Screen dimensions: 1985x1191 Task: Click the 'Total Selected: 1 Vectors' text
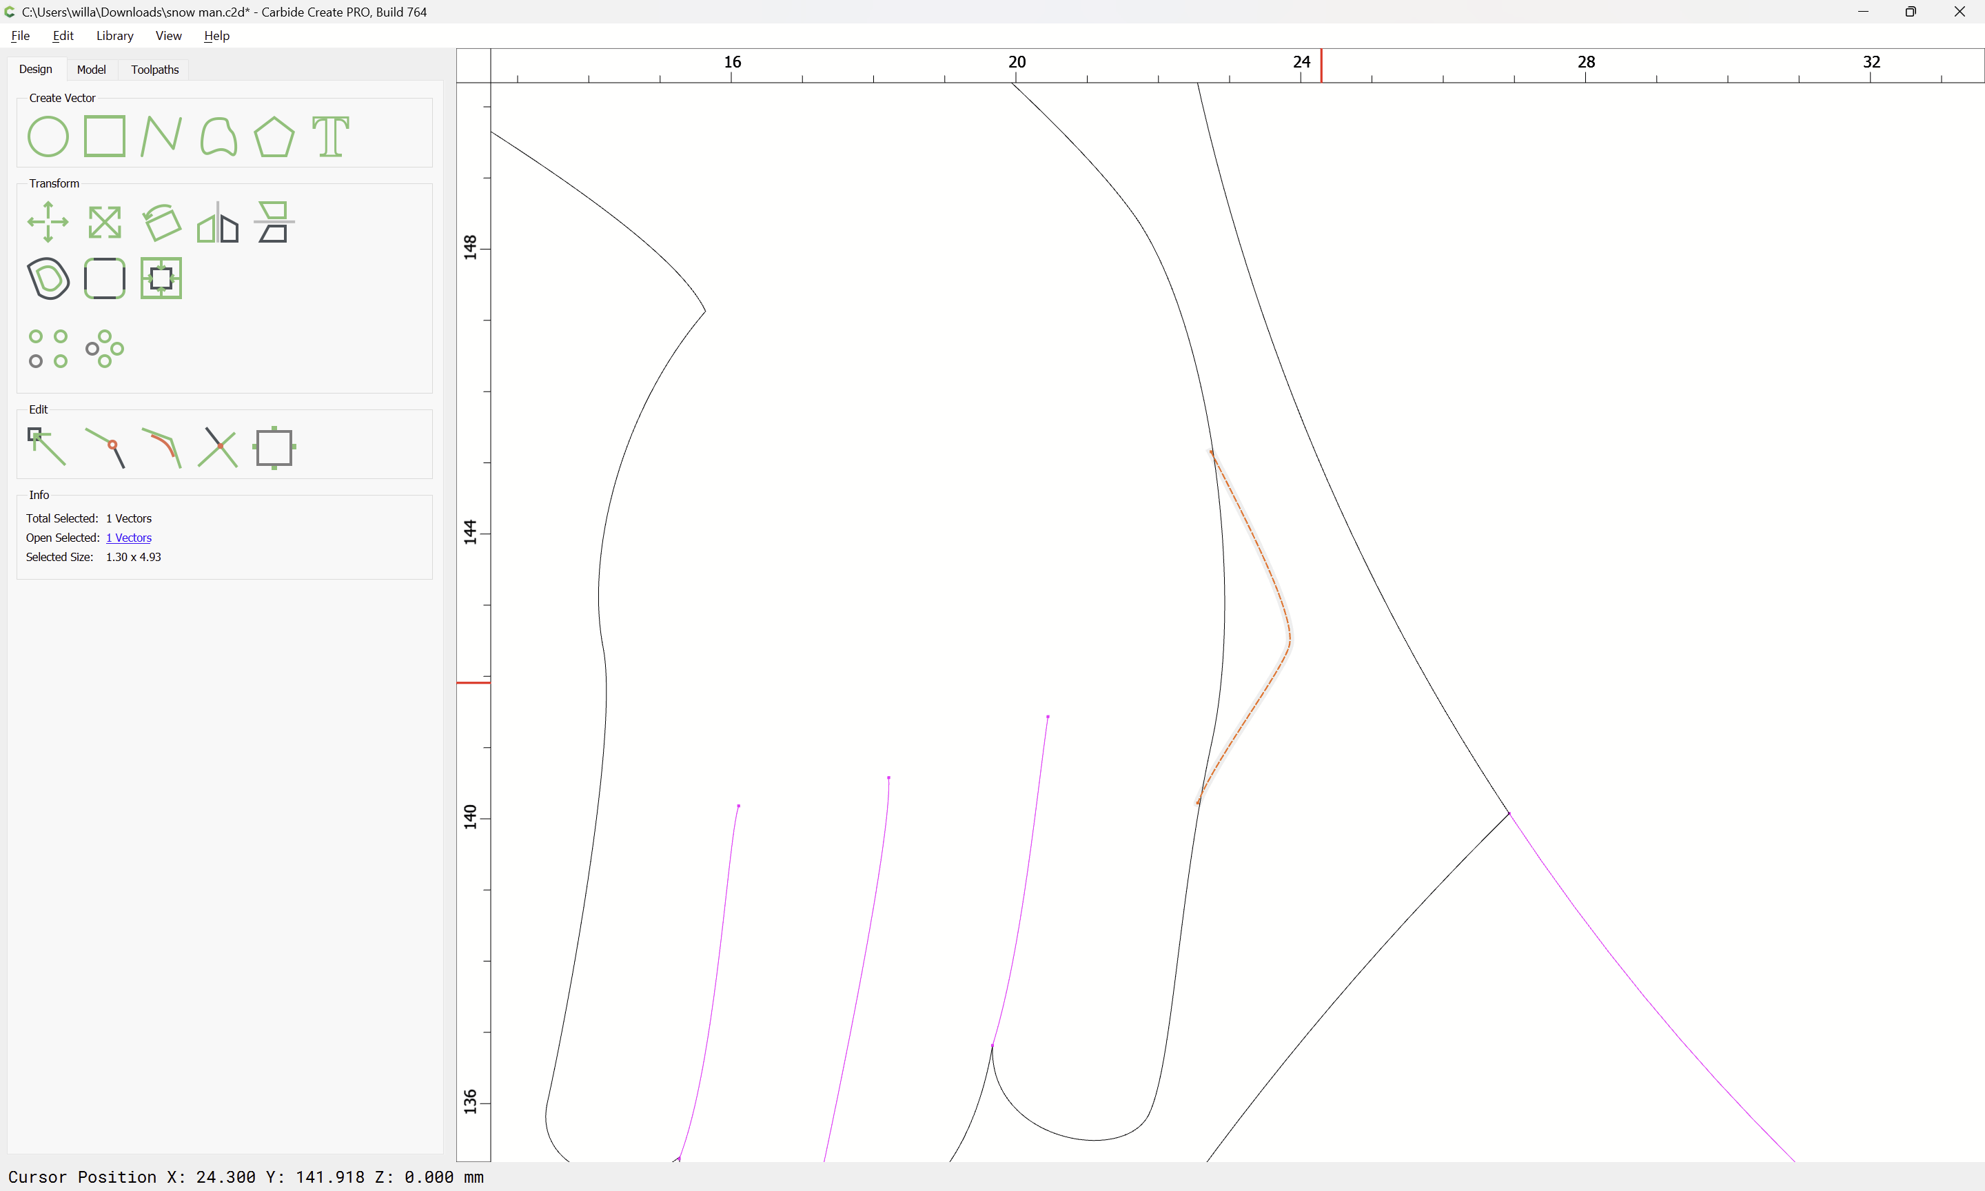point(88,518)
